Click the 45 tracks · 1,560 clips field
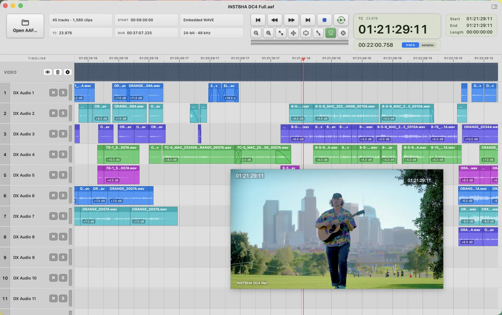This screenshot has width=502, height=315. tap(81, 20)
